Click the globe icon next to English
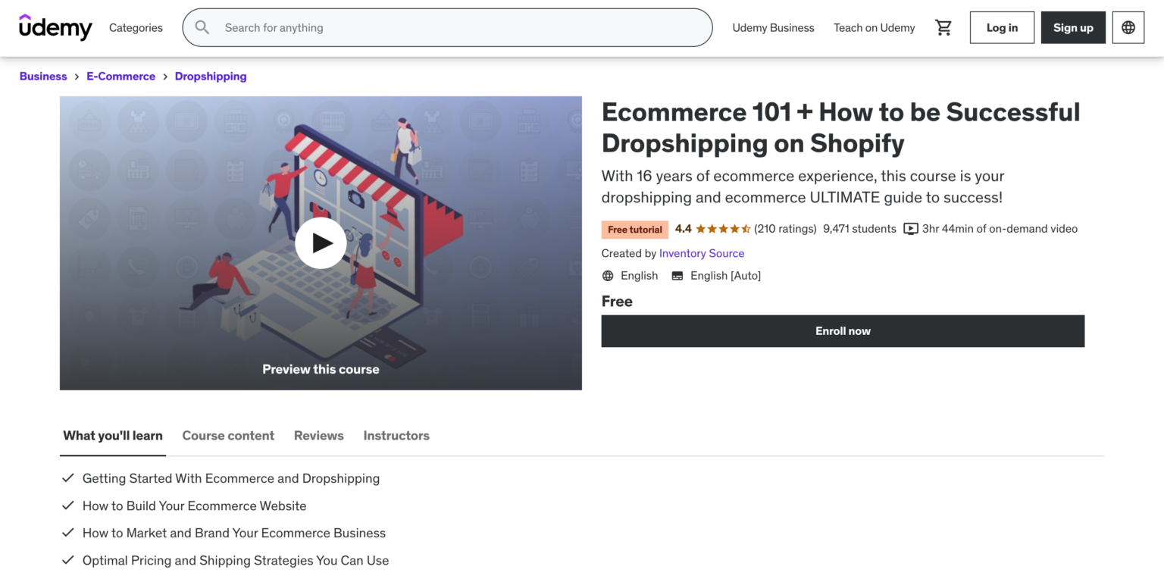Screen dimensions: 1164x579 pyautogui.click(x=608, y=275)
